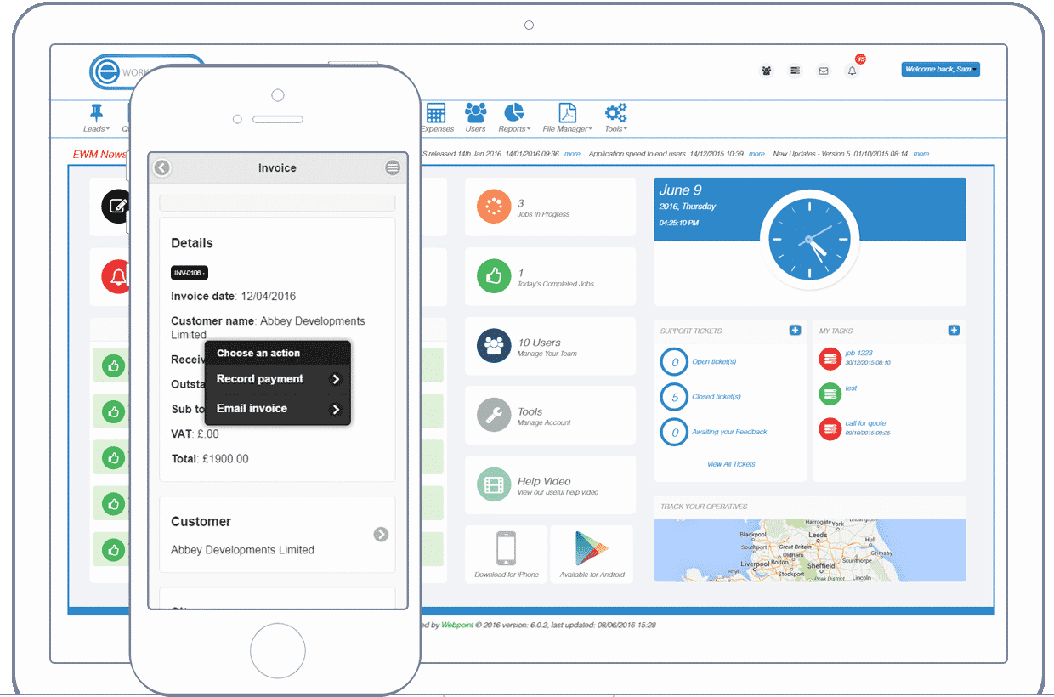The width and height of the screenshot is (1054, 697).
Task: Click the green icon beside test task
Action: (829, 394)
